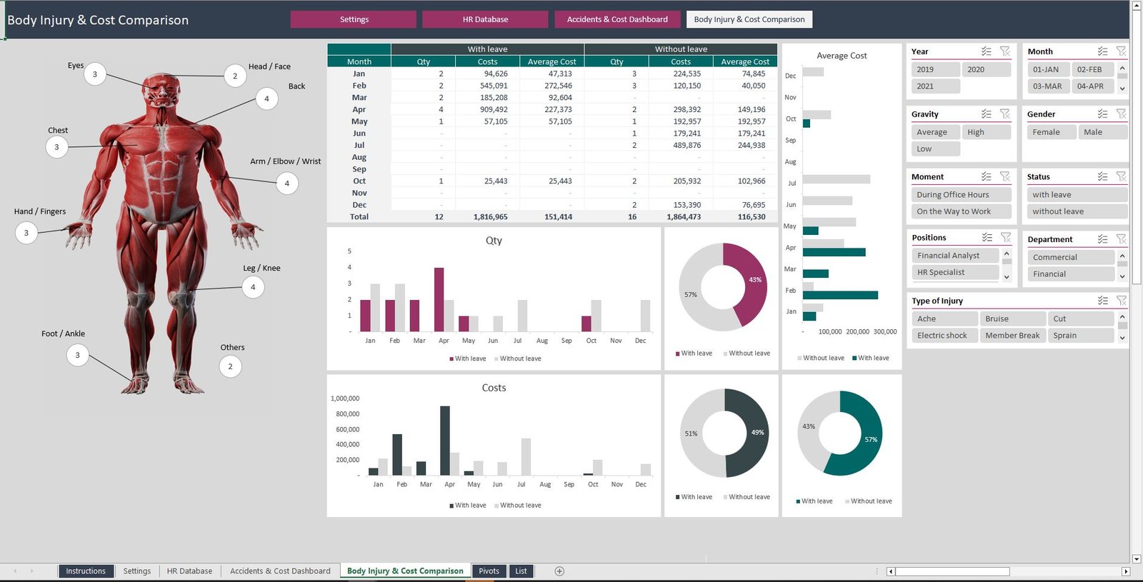The image size is (1143, 582).
Task: Select the Eyes injury count circle
Action: point(95,74)
